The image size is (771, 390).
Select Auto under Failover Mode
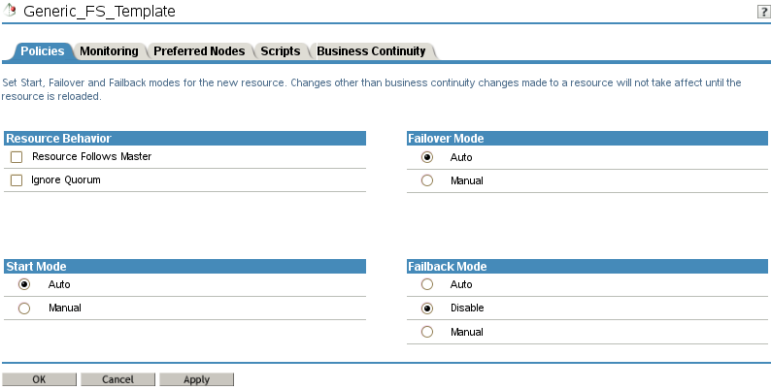[427, 157]
